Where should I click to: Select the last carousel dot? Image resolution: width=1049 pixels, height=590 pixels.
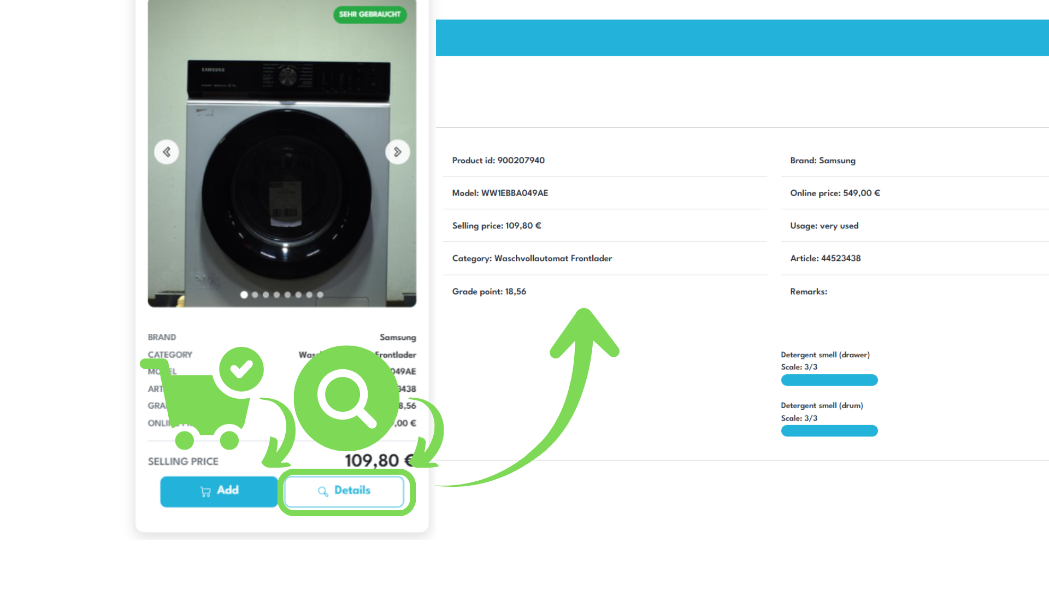(320, 294)
